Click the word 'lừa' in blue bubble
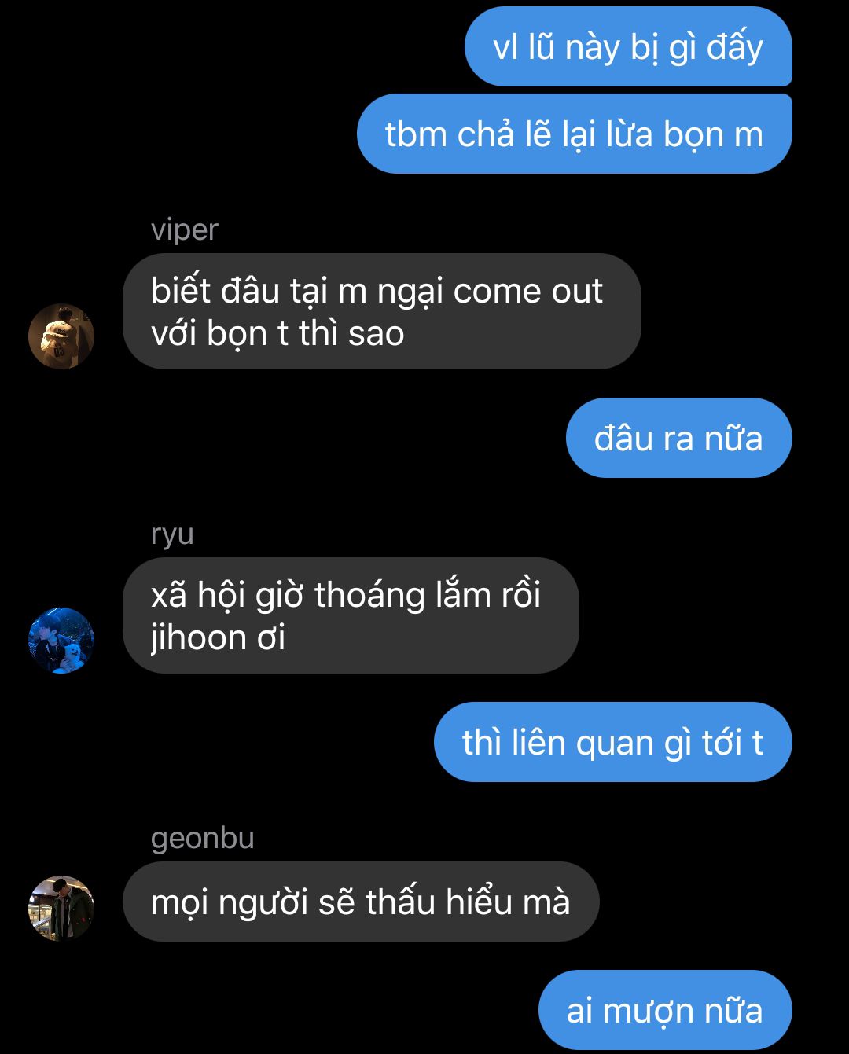849x1054 pixels. coord(630,134)
